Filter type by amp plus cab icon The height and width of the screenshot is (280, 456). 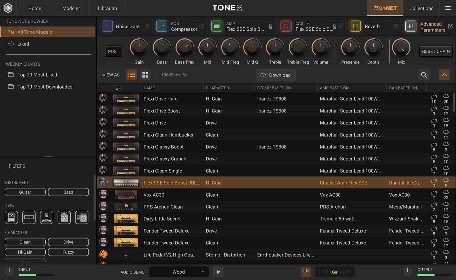pyautogui.click(x=82, y=217)
